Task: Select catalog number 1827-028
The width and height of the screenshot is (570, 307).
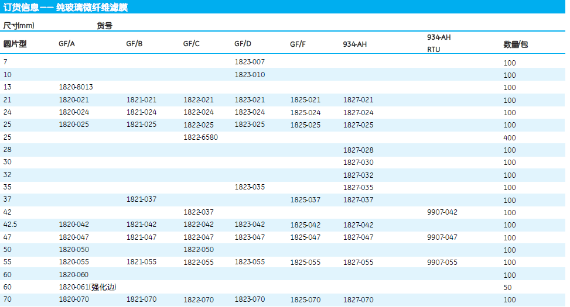Action: (x=359, y=150)
